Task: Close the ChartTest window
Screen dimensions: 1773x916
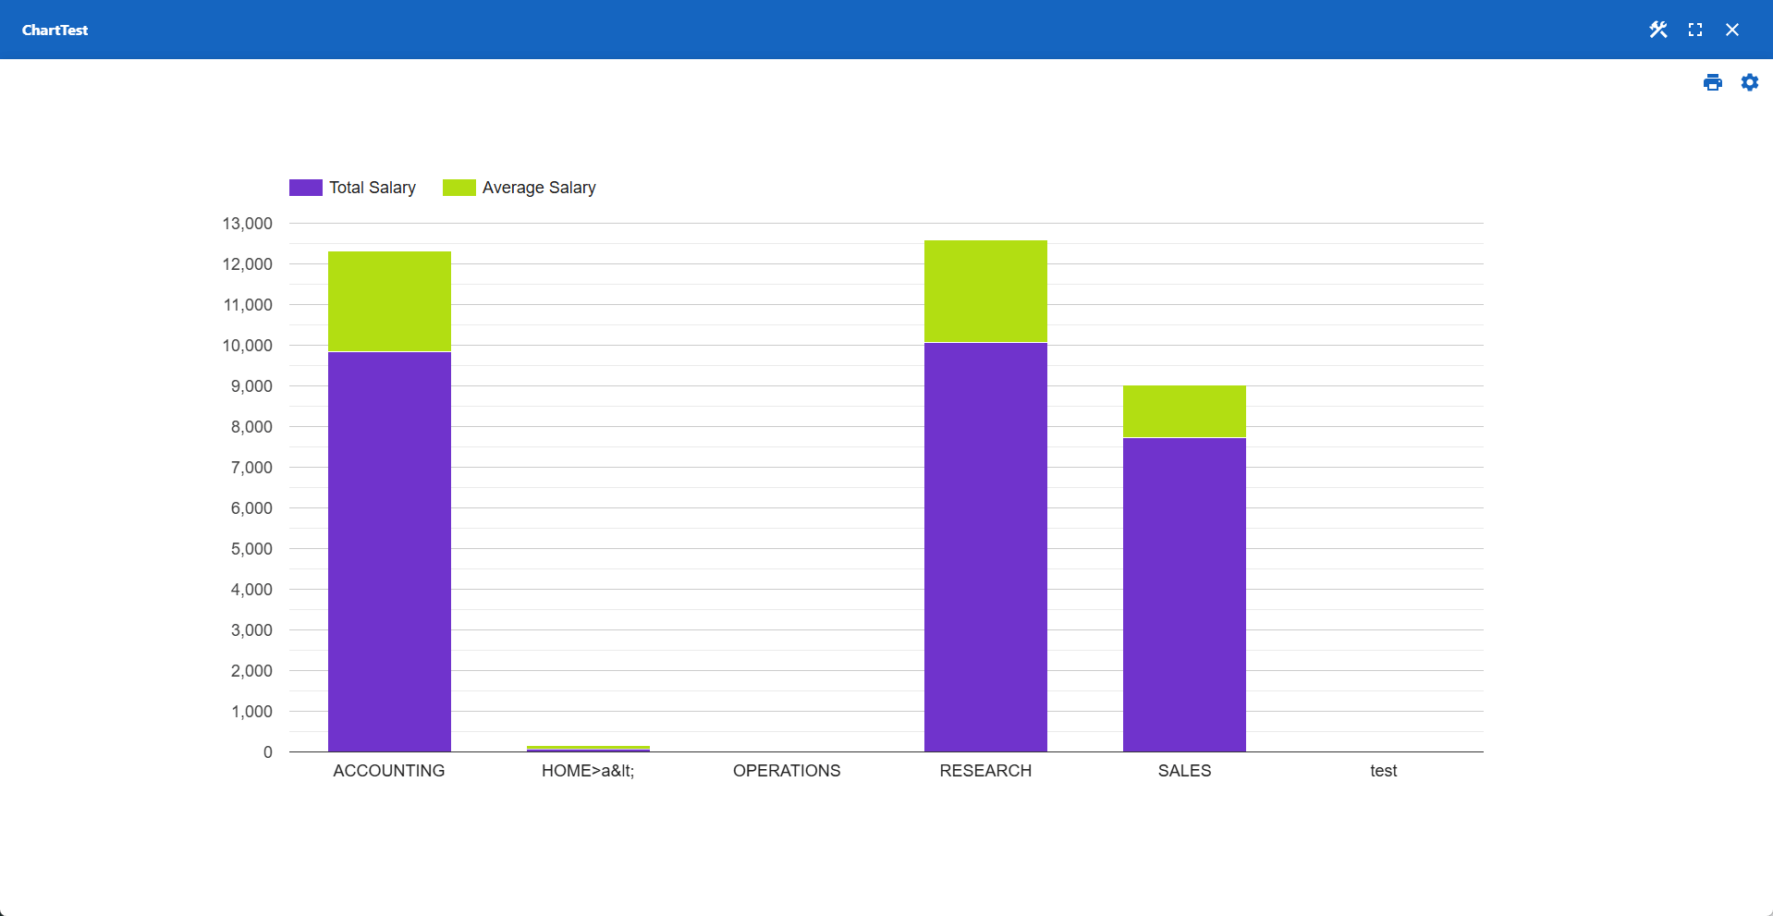Action: coord(1732,30)
